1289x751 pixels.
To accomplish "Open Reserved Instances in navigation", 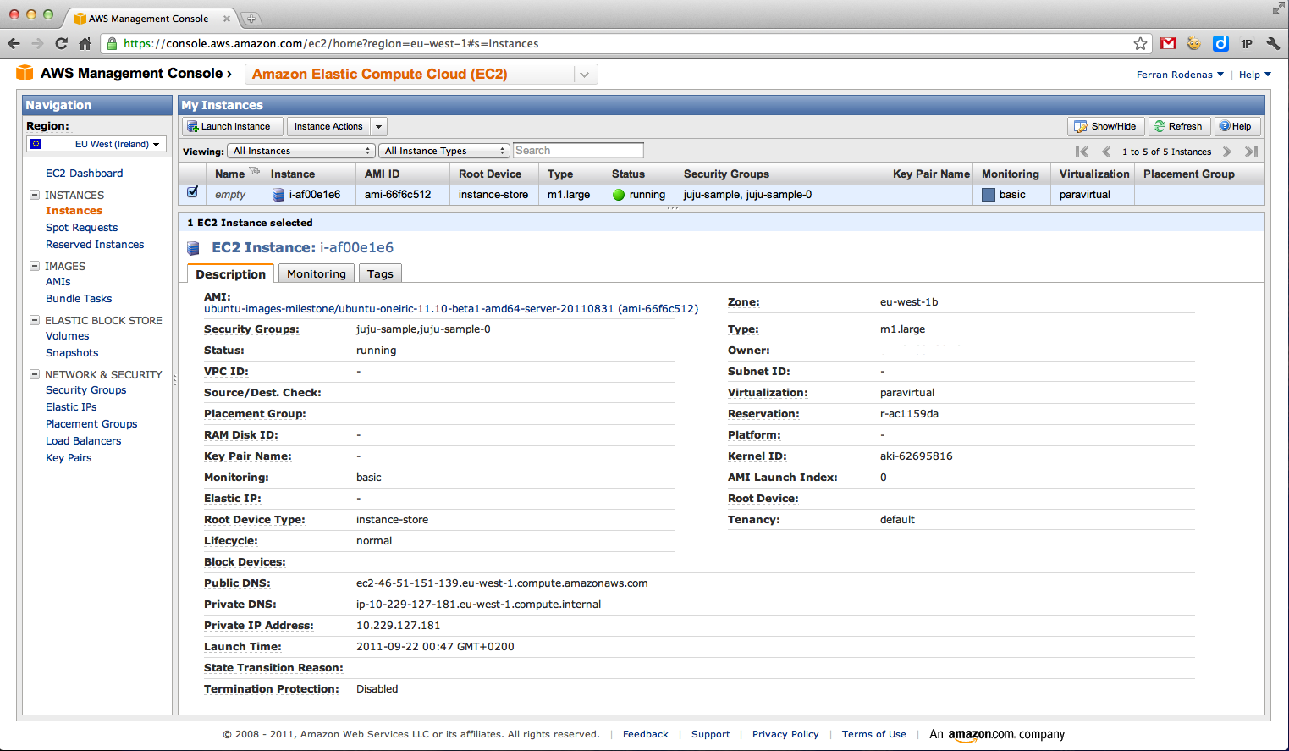I will click(x=95, y=244).
